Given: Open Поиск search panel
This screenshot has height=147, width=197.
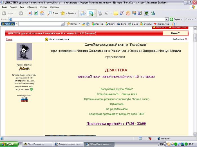Looking at the screenshot, I should tap(53, 13).
